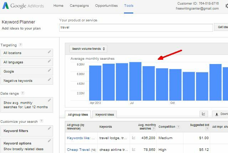Image resolution: width=228 pixels, height=153 pixels.
Task: Show trend chart for Cheap Travel row
Action: click(134, 149)
